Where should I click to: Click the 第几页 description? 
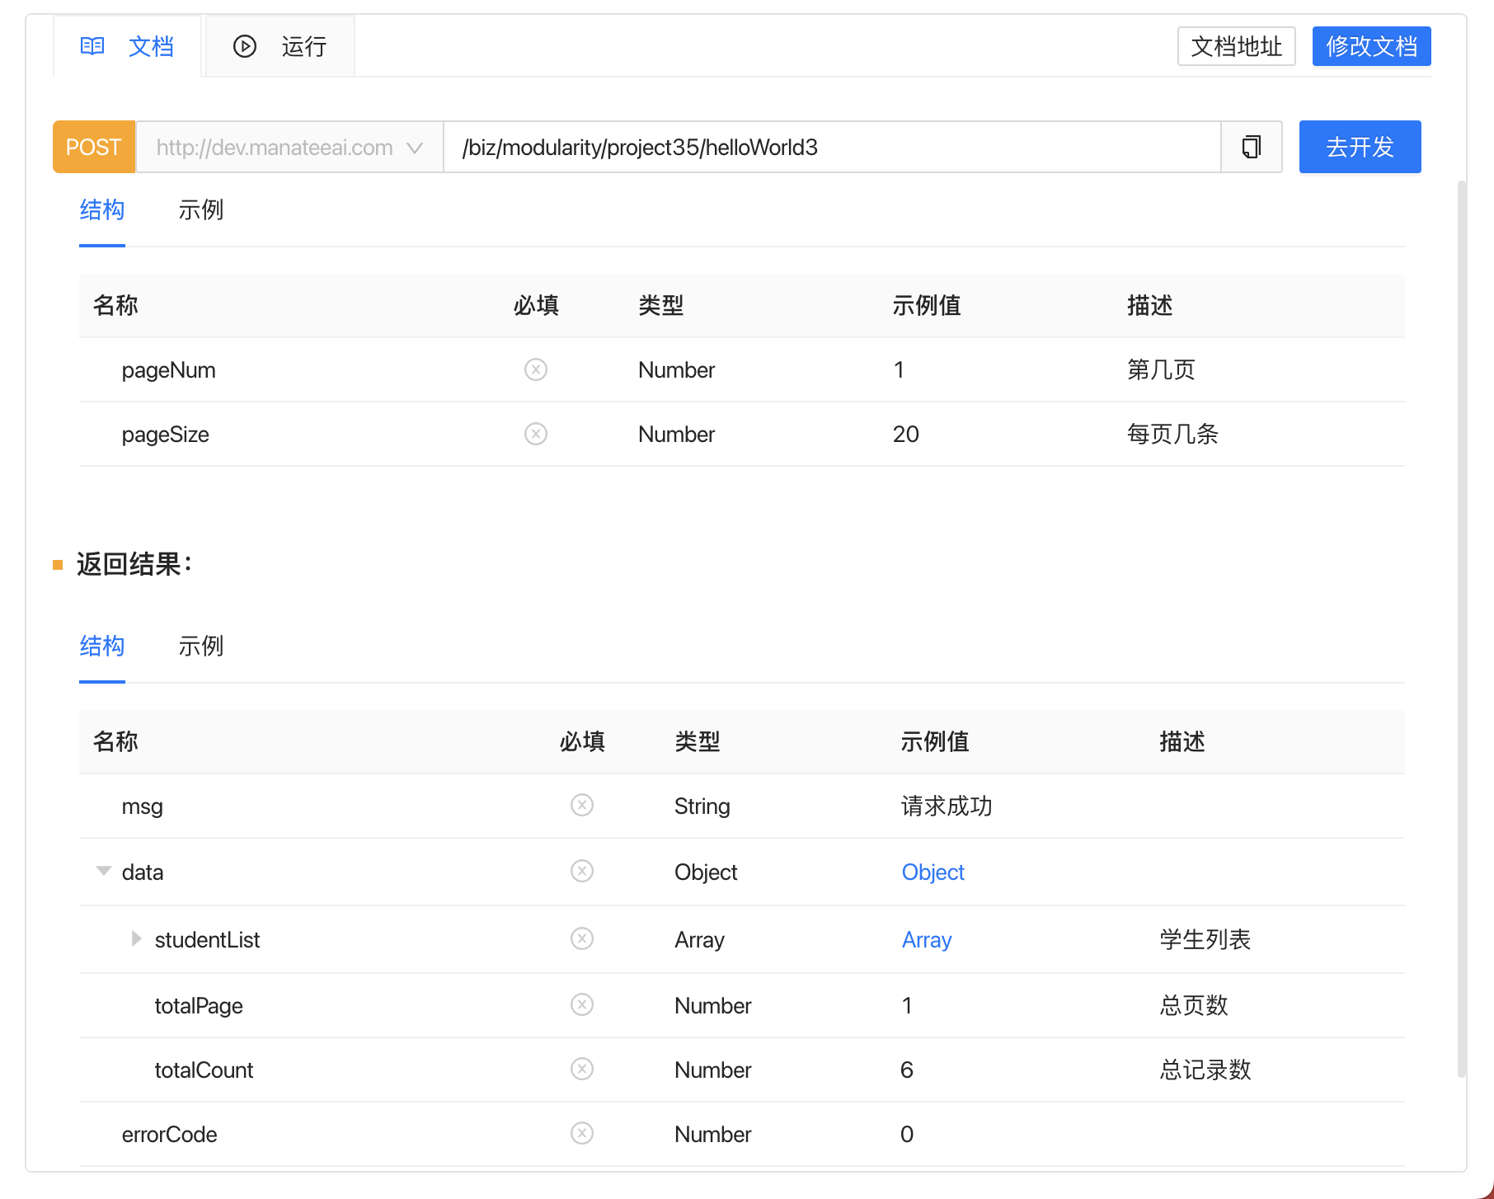point(1161,370)
